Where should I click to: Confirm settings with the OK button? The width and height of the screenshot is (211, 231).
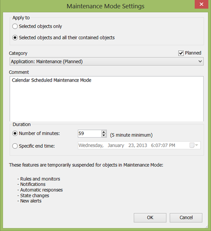(x=150, y=217)
